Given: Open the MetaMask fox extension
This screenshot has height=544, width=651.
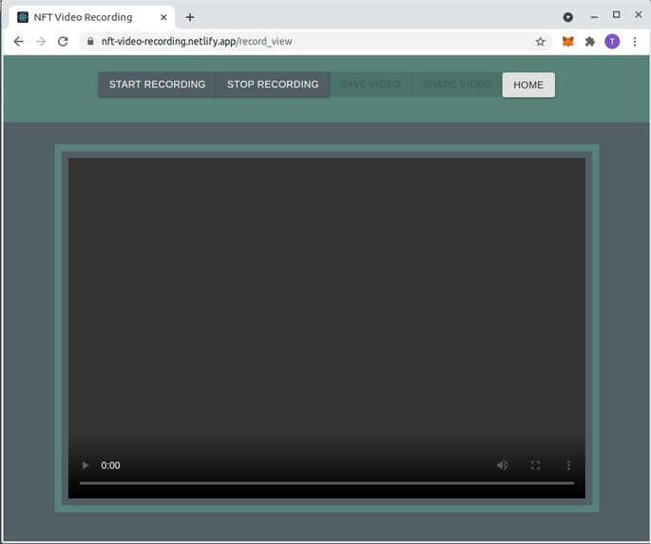Looking at the screenshot, I should pos(568,42).
